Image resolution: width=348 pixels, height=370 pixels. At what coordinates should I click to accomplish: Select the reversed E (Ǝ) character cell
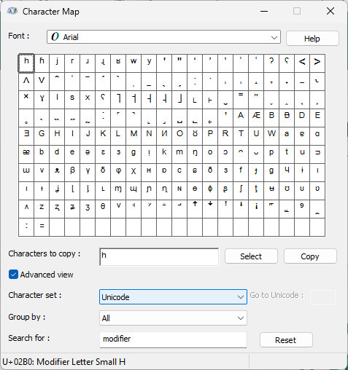coord(26,136)
